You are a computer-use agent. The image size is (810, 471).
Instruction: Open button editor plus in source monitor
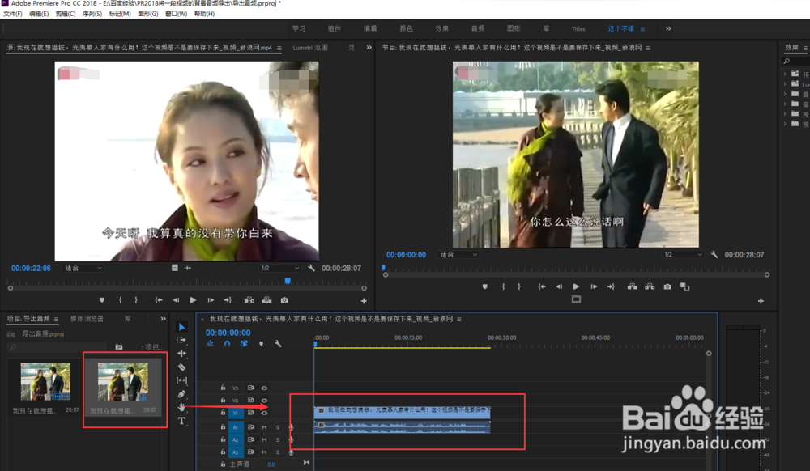pyautogui.click(x=364, y=301)
